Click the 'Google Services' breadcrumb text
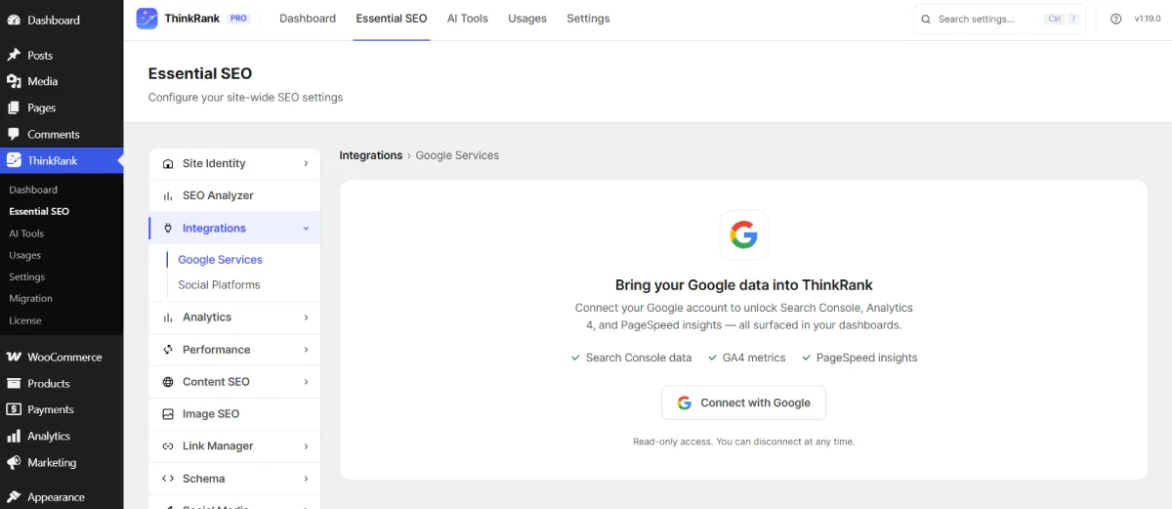1172x509 pixels. (457, 155)
